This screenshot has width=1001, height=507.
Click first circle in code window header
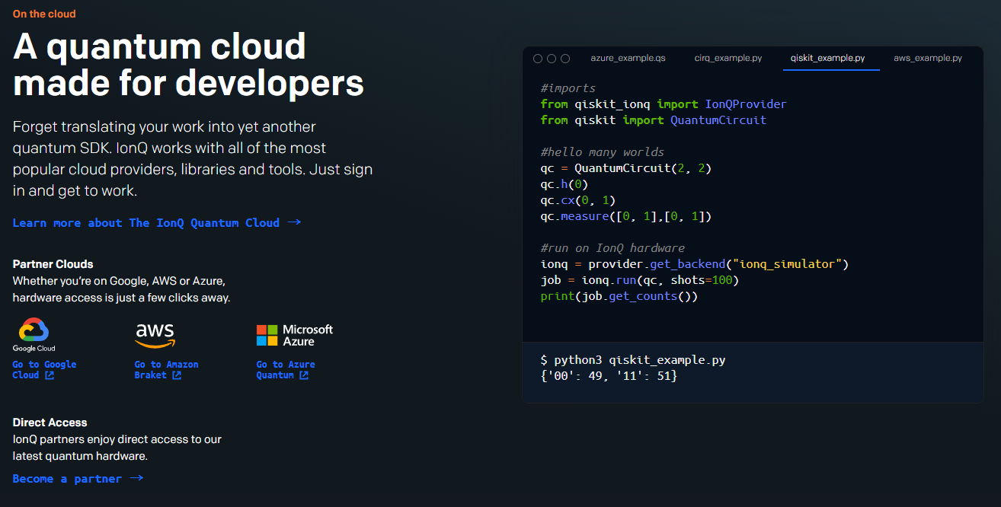[x=538, y=59]
